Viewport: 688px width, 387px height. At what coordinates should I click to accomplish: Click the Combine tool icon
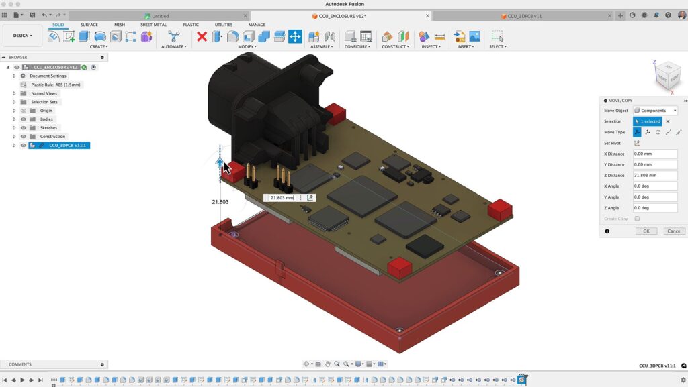pos(263,37)
